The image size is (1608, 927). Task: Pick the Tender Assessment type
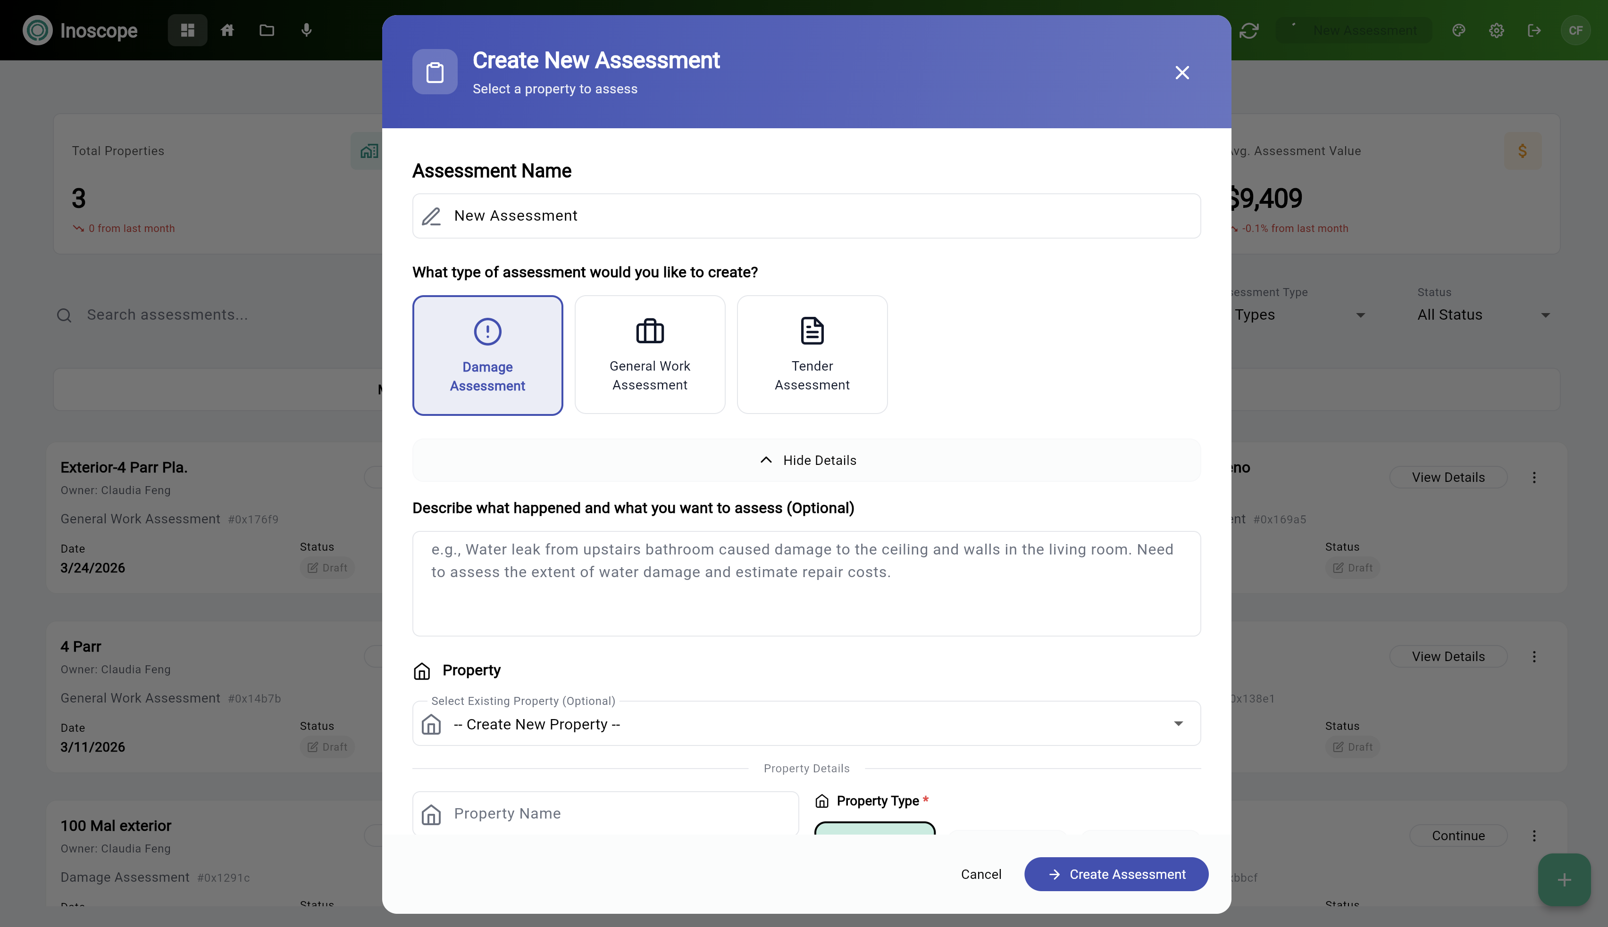tap(811, 354)
